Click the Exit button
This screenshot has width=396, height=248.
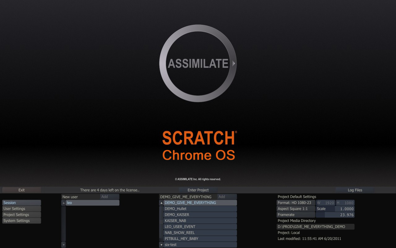coord(22,190)
